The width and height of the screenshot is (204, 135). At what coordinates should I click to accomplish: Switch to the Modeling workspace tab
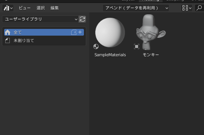click(151, 1)
